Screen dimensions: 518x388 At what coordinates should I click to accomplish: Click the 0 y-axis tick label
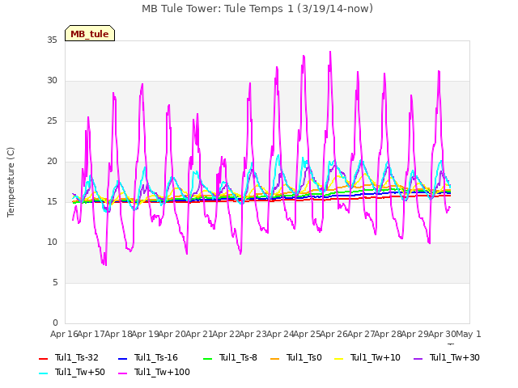[x=55, y=323]
